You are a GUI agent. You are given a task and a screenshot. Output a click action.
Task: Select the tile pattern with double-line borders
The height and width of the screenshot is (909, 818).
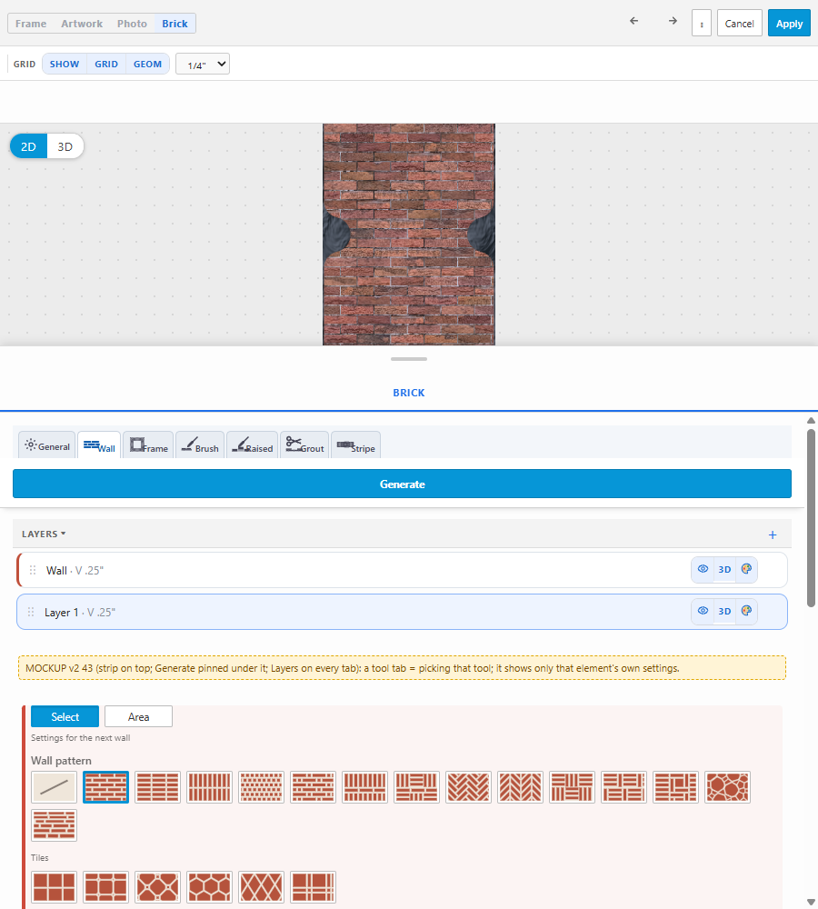coord(313,887)
